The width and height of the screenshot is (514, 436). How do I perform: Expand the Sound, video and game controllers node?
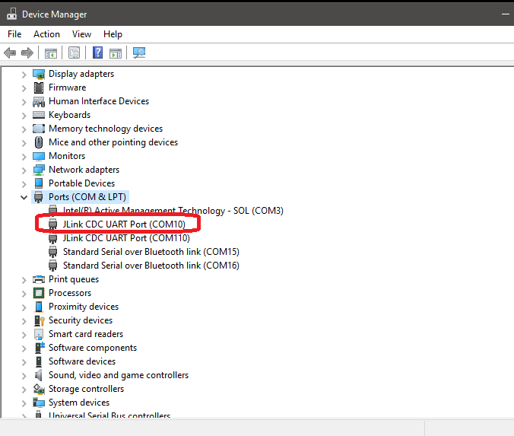coord(24,375)
